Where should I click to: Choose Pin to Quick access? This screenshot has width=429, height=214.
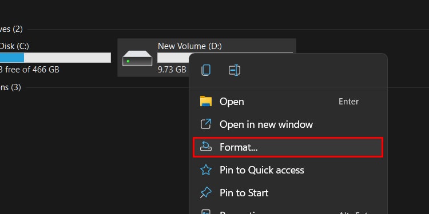(288, 170)
